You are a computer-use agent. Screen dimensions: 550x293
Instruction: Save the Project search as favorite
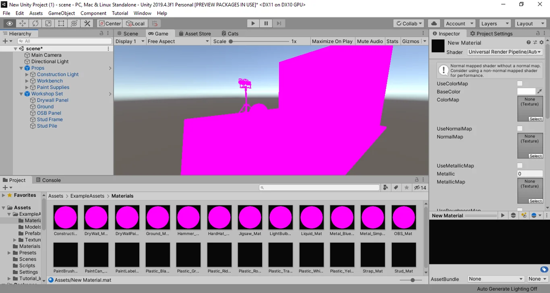click(406, 188)
